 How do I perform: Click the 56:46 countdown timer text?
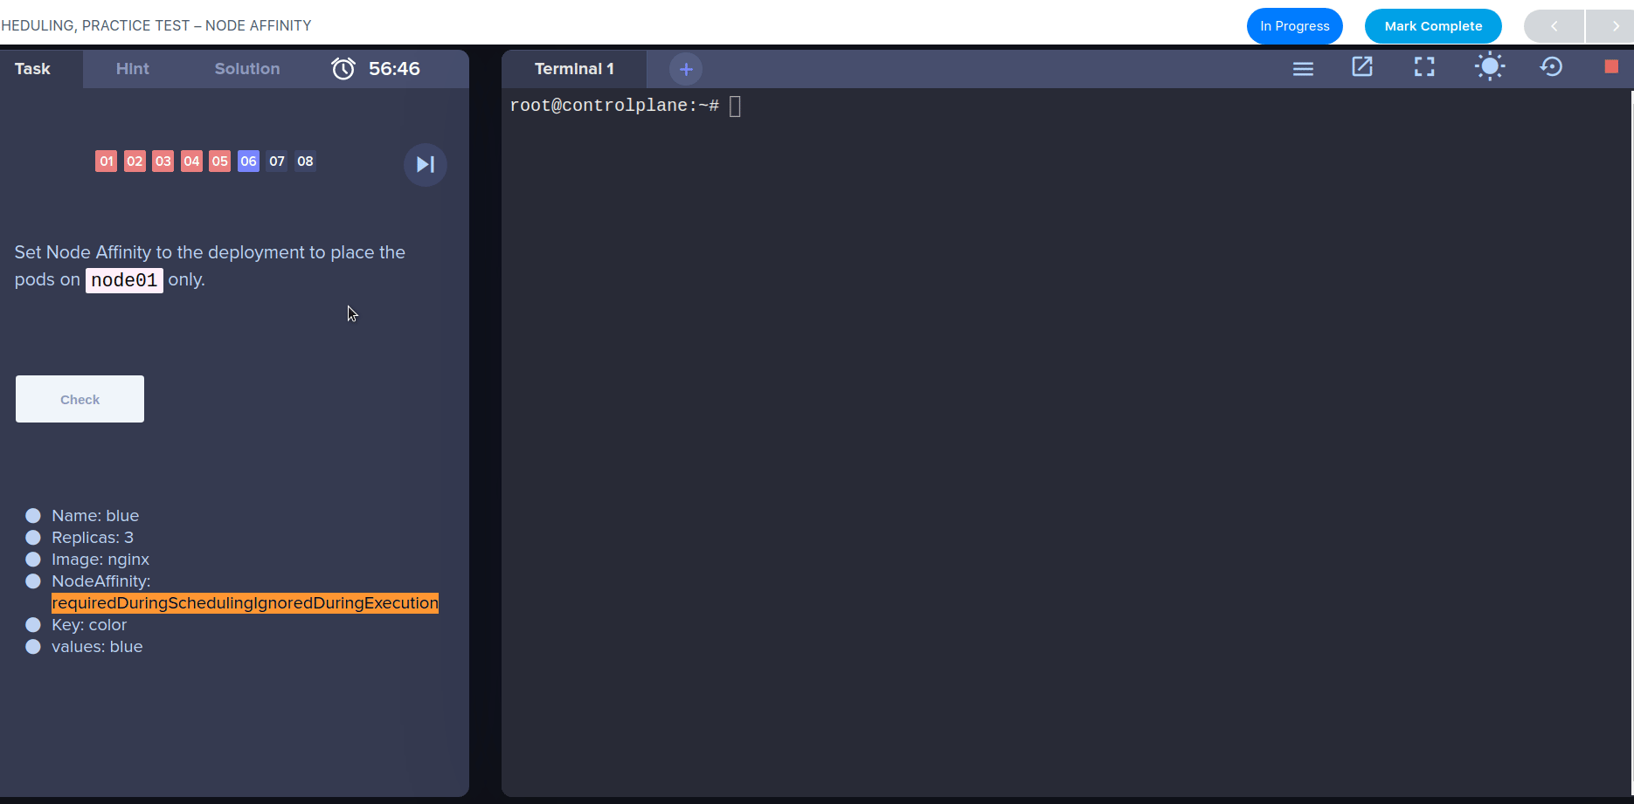pyautogui.click(x=394, y=69)
